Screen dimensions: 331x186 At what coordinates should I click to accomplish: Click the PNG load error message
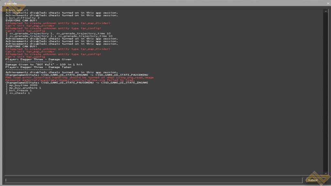click(x=79, y=77)
